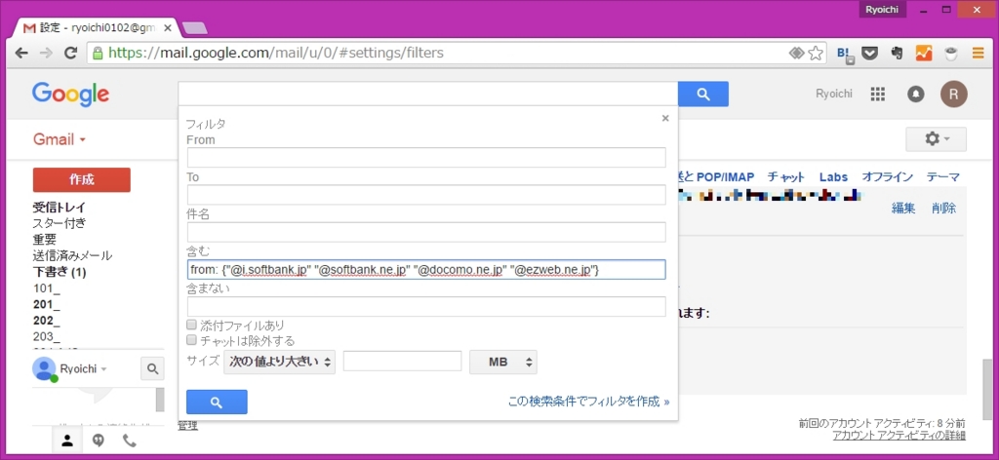
Task: Click the 管理 link
Action: pos(188,425)
